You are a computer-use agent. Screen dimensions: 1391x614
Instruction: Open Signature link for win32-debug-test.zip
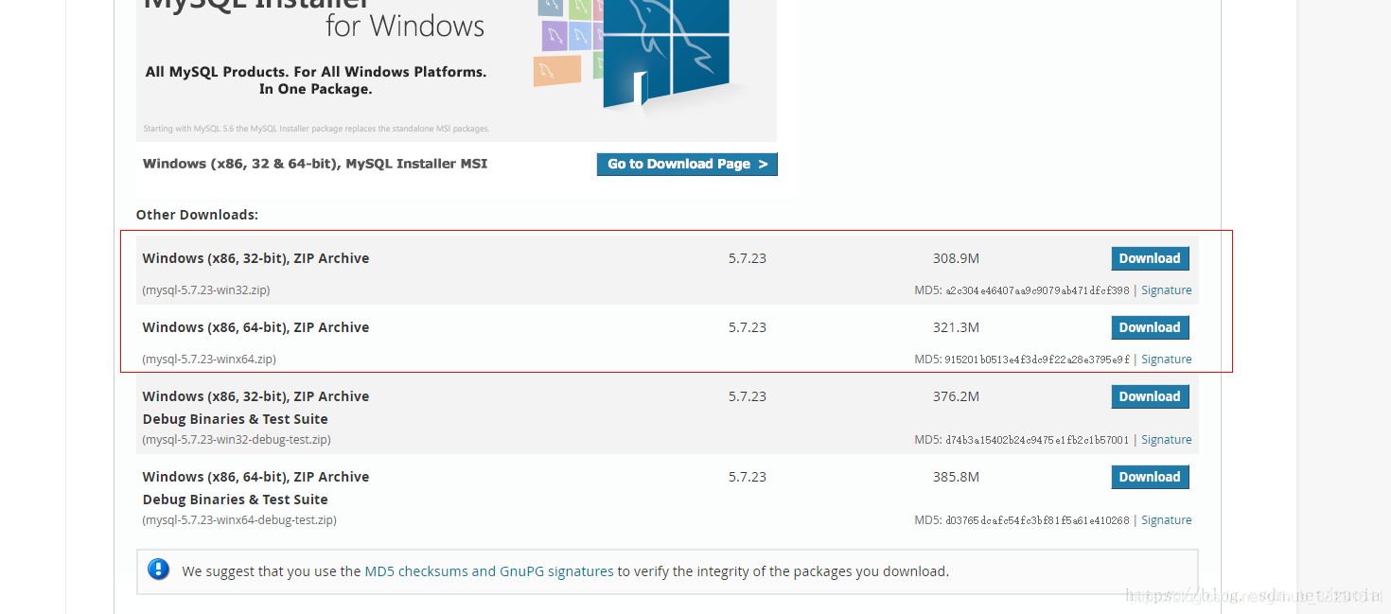[x=1166, y=440]
